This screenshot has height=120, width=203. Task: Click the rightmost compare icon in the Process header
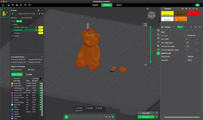pyautogui.click(x=200, y=27)
